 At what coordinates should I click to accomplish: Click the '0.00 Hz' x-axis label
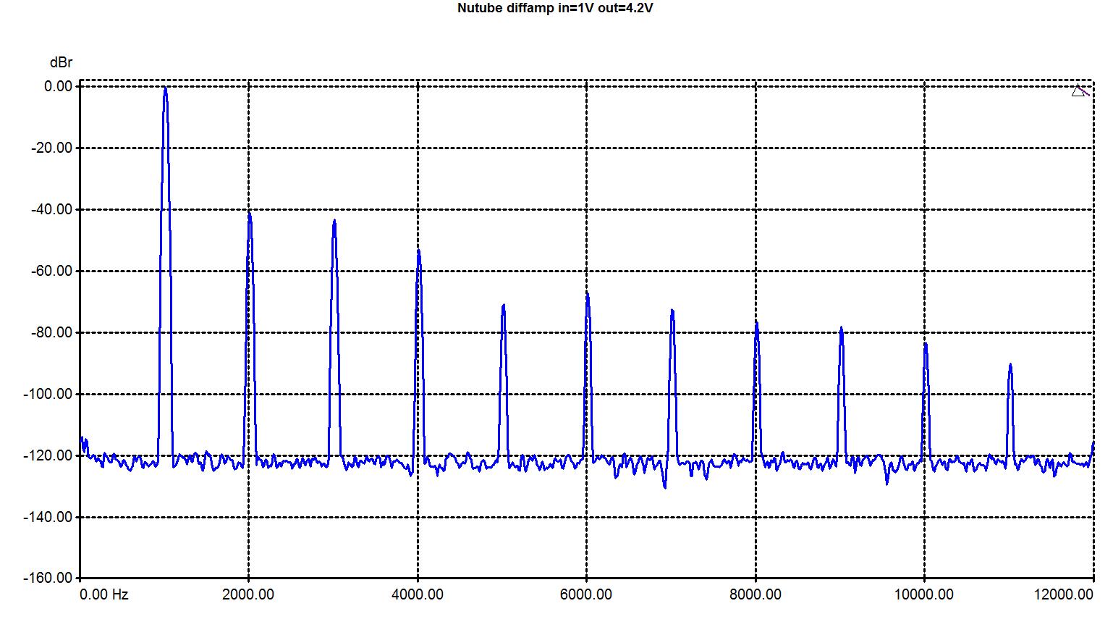tap(104, 594)
